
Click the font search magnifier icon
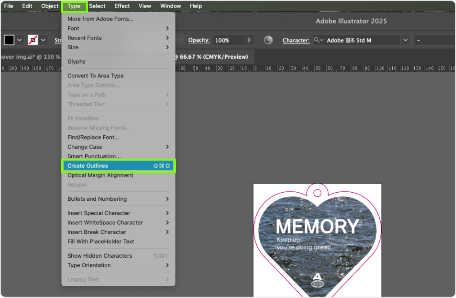[x=318, y=40]
